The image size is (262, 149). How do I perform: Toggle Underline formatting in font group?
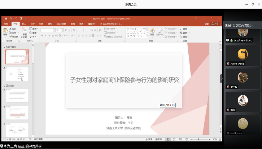[49, 35]
